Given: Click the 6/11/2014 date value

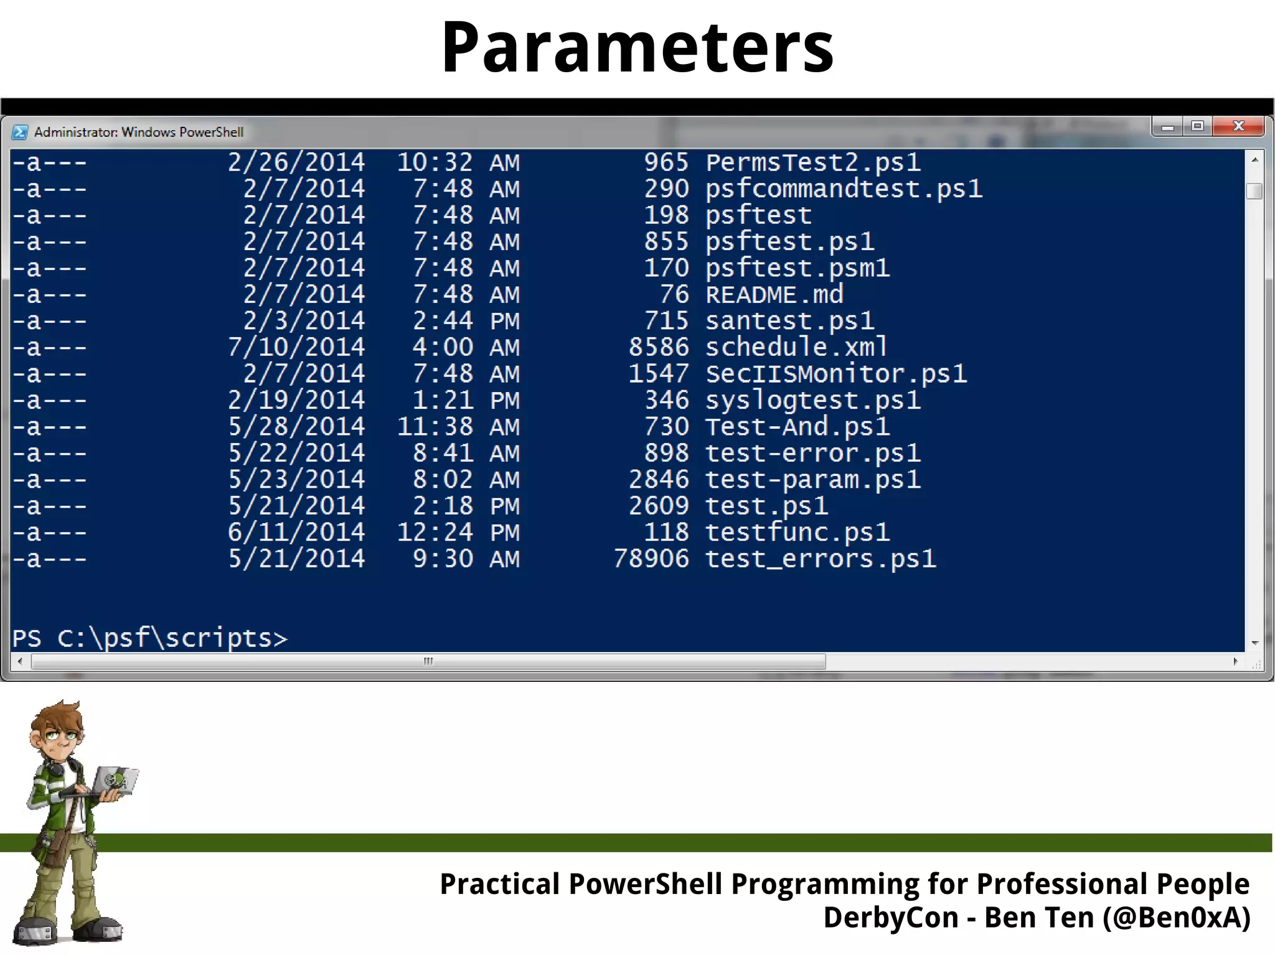Looking at the screenshot, I should click(296, 533).
